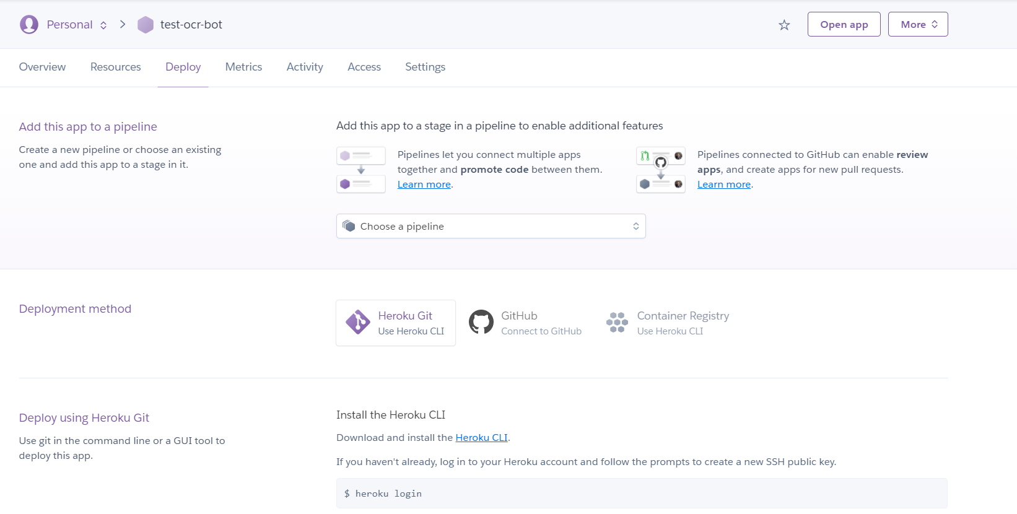Click the breadcrumb chevron after Personal
1017x514 pixels.
(123, 25)
